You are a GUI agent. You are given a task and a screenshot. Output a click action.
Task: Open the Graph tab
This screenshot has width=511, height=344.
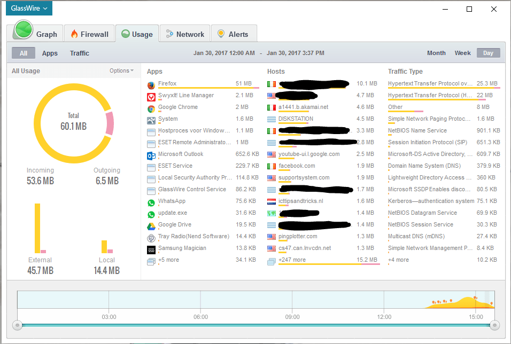(35, 34)
